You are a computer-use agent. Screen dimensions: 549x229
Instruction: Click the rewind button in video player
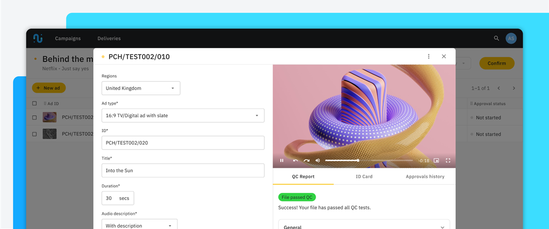click(x=295, y=161)
